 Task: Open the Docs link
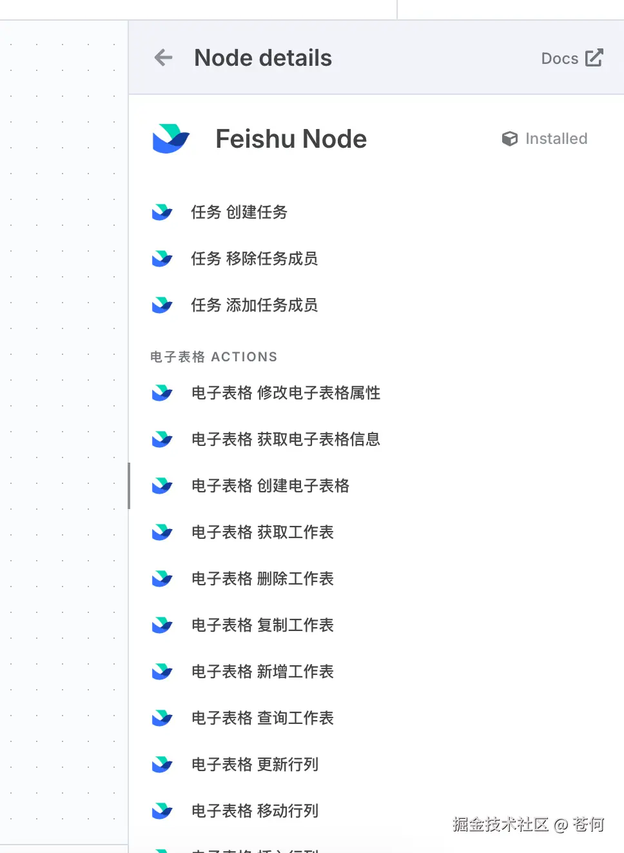pyautogui.click(x=560, y=58)
